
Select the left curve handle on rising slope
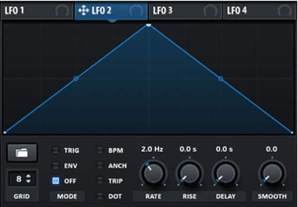point(76,79)
